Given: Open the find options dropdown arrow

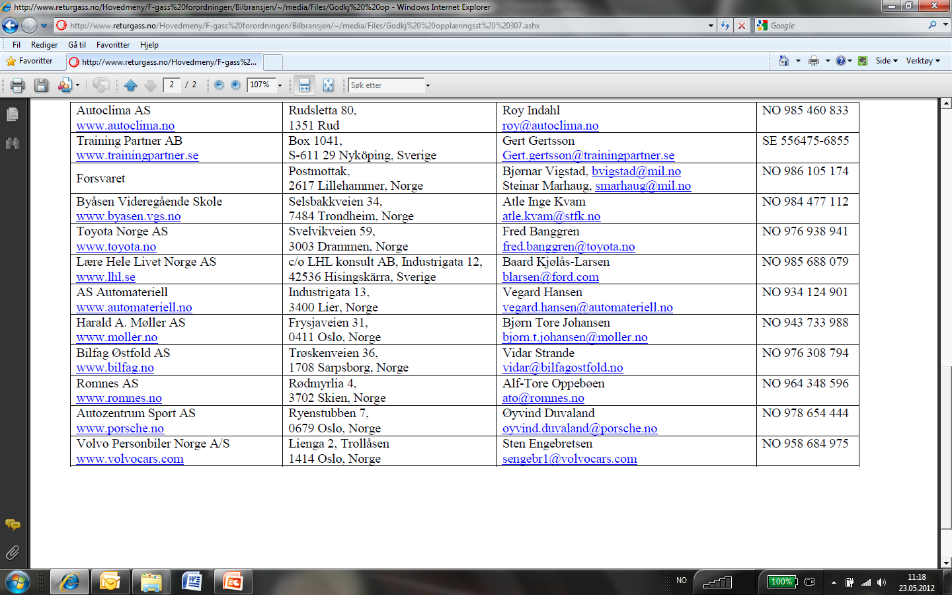Looking at the screenshot, I should pos(428,85).
